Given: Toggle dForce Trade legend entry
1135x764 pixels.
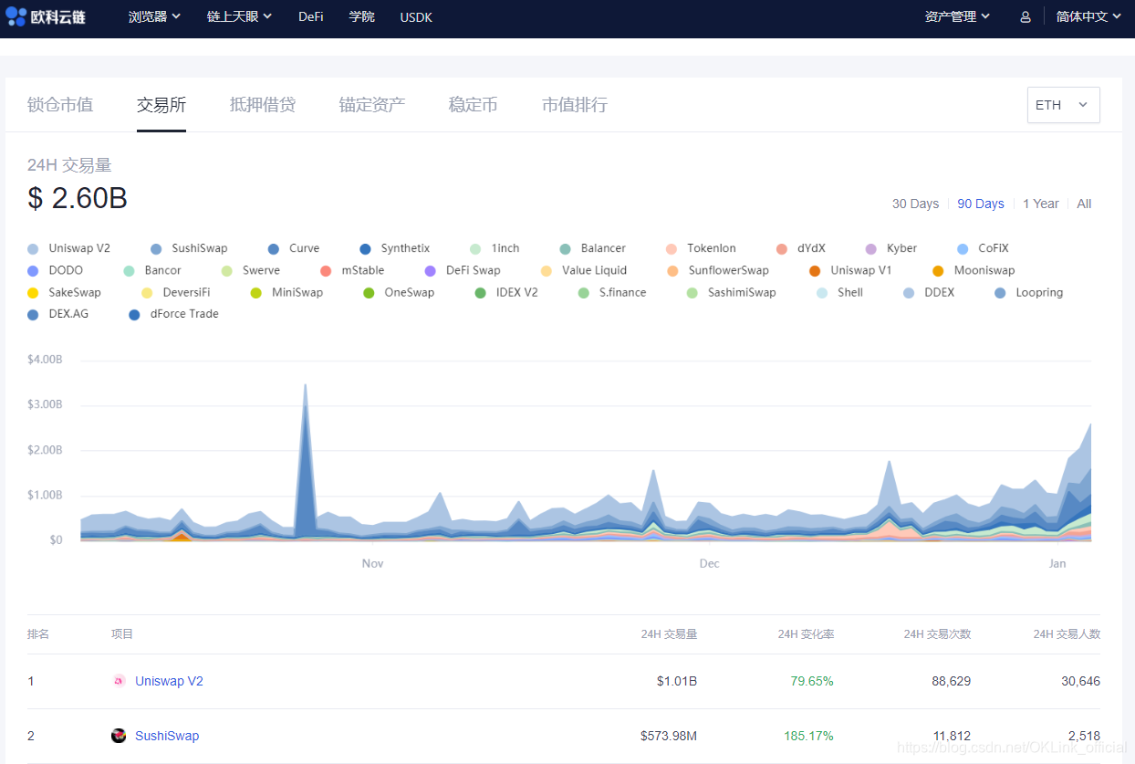Looking at the screenshot, I should pyautogui.click(x=173, y=314).
